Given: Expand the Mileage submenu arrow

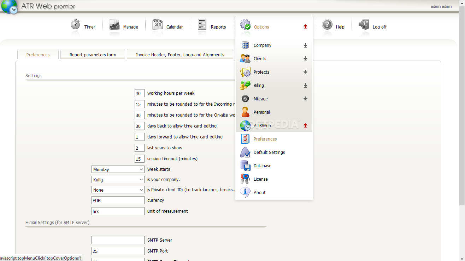Looking at the screenshot, I should point(306,99).
